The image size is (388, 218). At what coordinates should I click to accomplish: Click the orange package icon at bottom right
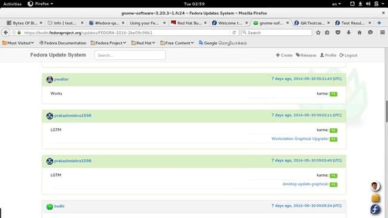(375, 198)
